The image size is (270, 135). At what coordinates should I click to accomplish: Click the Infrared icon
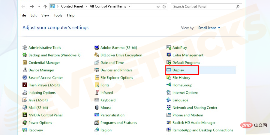pyautogui.click(x=97, y=93)
